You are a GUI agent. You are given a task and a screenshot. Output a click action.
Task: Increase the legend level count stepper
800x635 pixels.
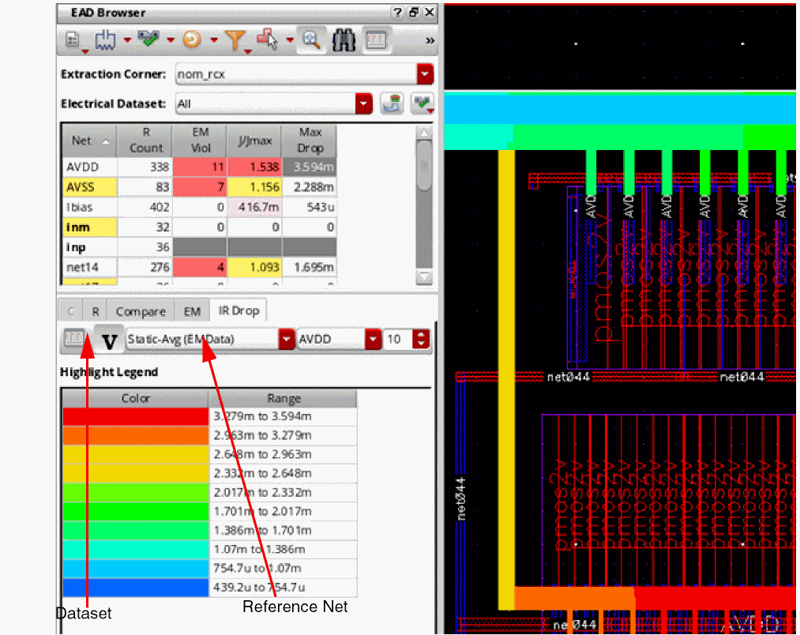click(423, 335)
